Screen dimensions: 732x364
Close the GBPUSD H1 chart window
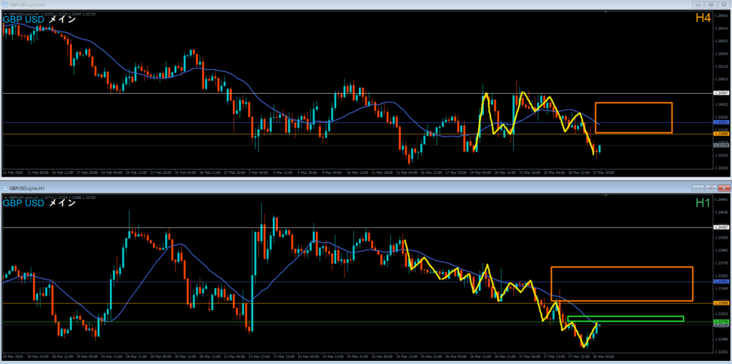(723, 188)
